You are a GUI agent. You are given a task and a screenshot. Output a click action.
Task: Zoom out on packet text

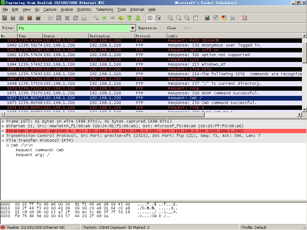click(179, 18)
